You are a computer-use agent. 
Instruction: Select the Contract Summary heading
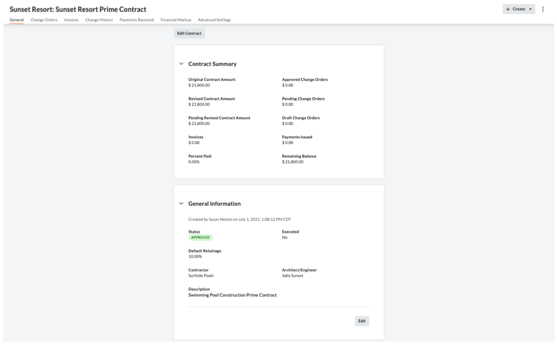coord(212,64)
